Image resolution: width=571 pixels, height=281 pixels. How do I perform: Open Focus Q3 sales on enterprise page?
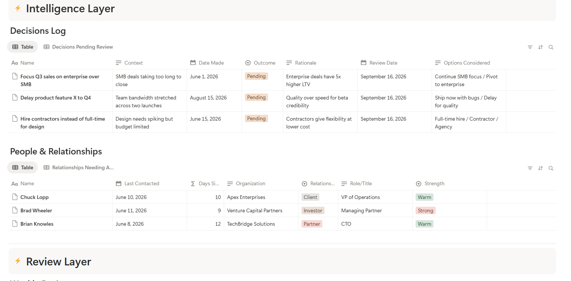pyautogui.click(x=60, y=80)
